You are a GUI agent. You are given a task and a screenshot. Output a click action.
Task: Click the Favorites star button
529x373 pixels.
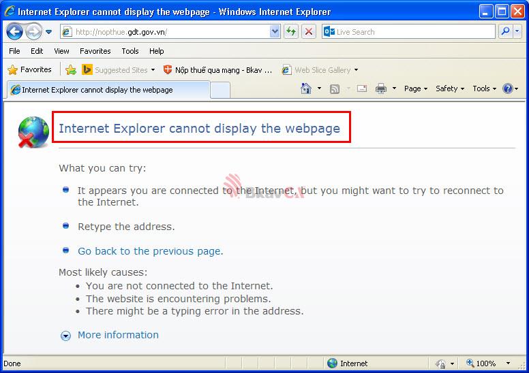pos(30,69)
